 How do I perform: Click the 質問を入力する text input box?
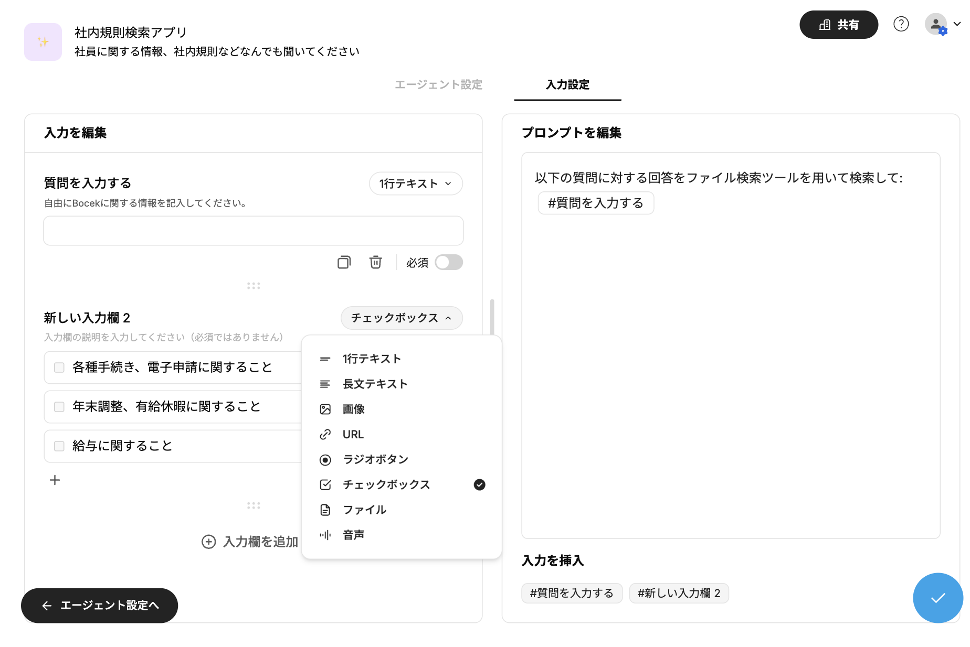click(253, 231)
